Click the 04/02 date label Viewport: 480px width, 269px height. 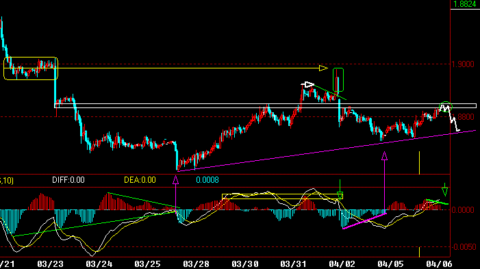coord(342,264)
